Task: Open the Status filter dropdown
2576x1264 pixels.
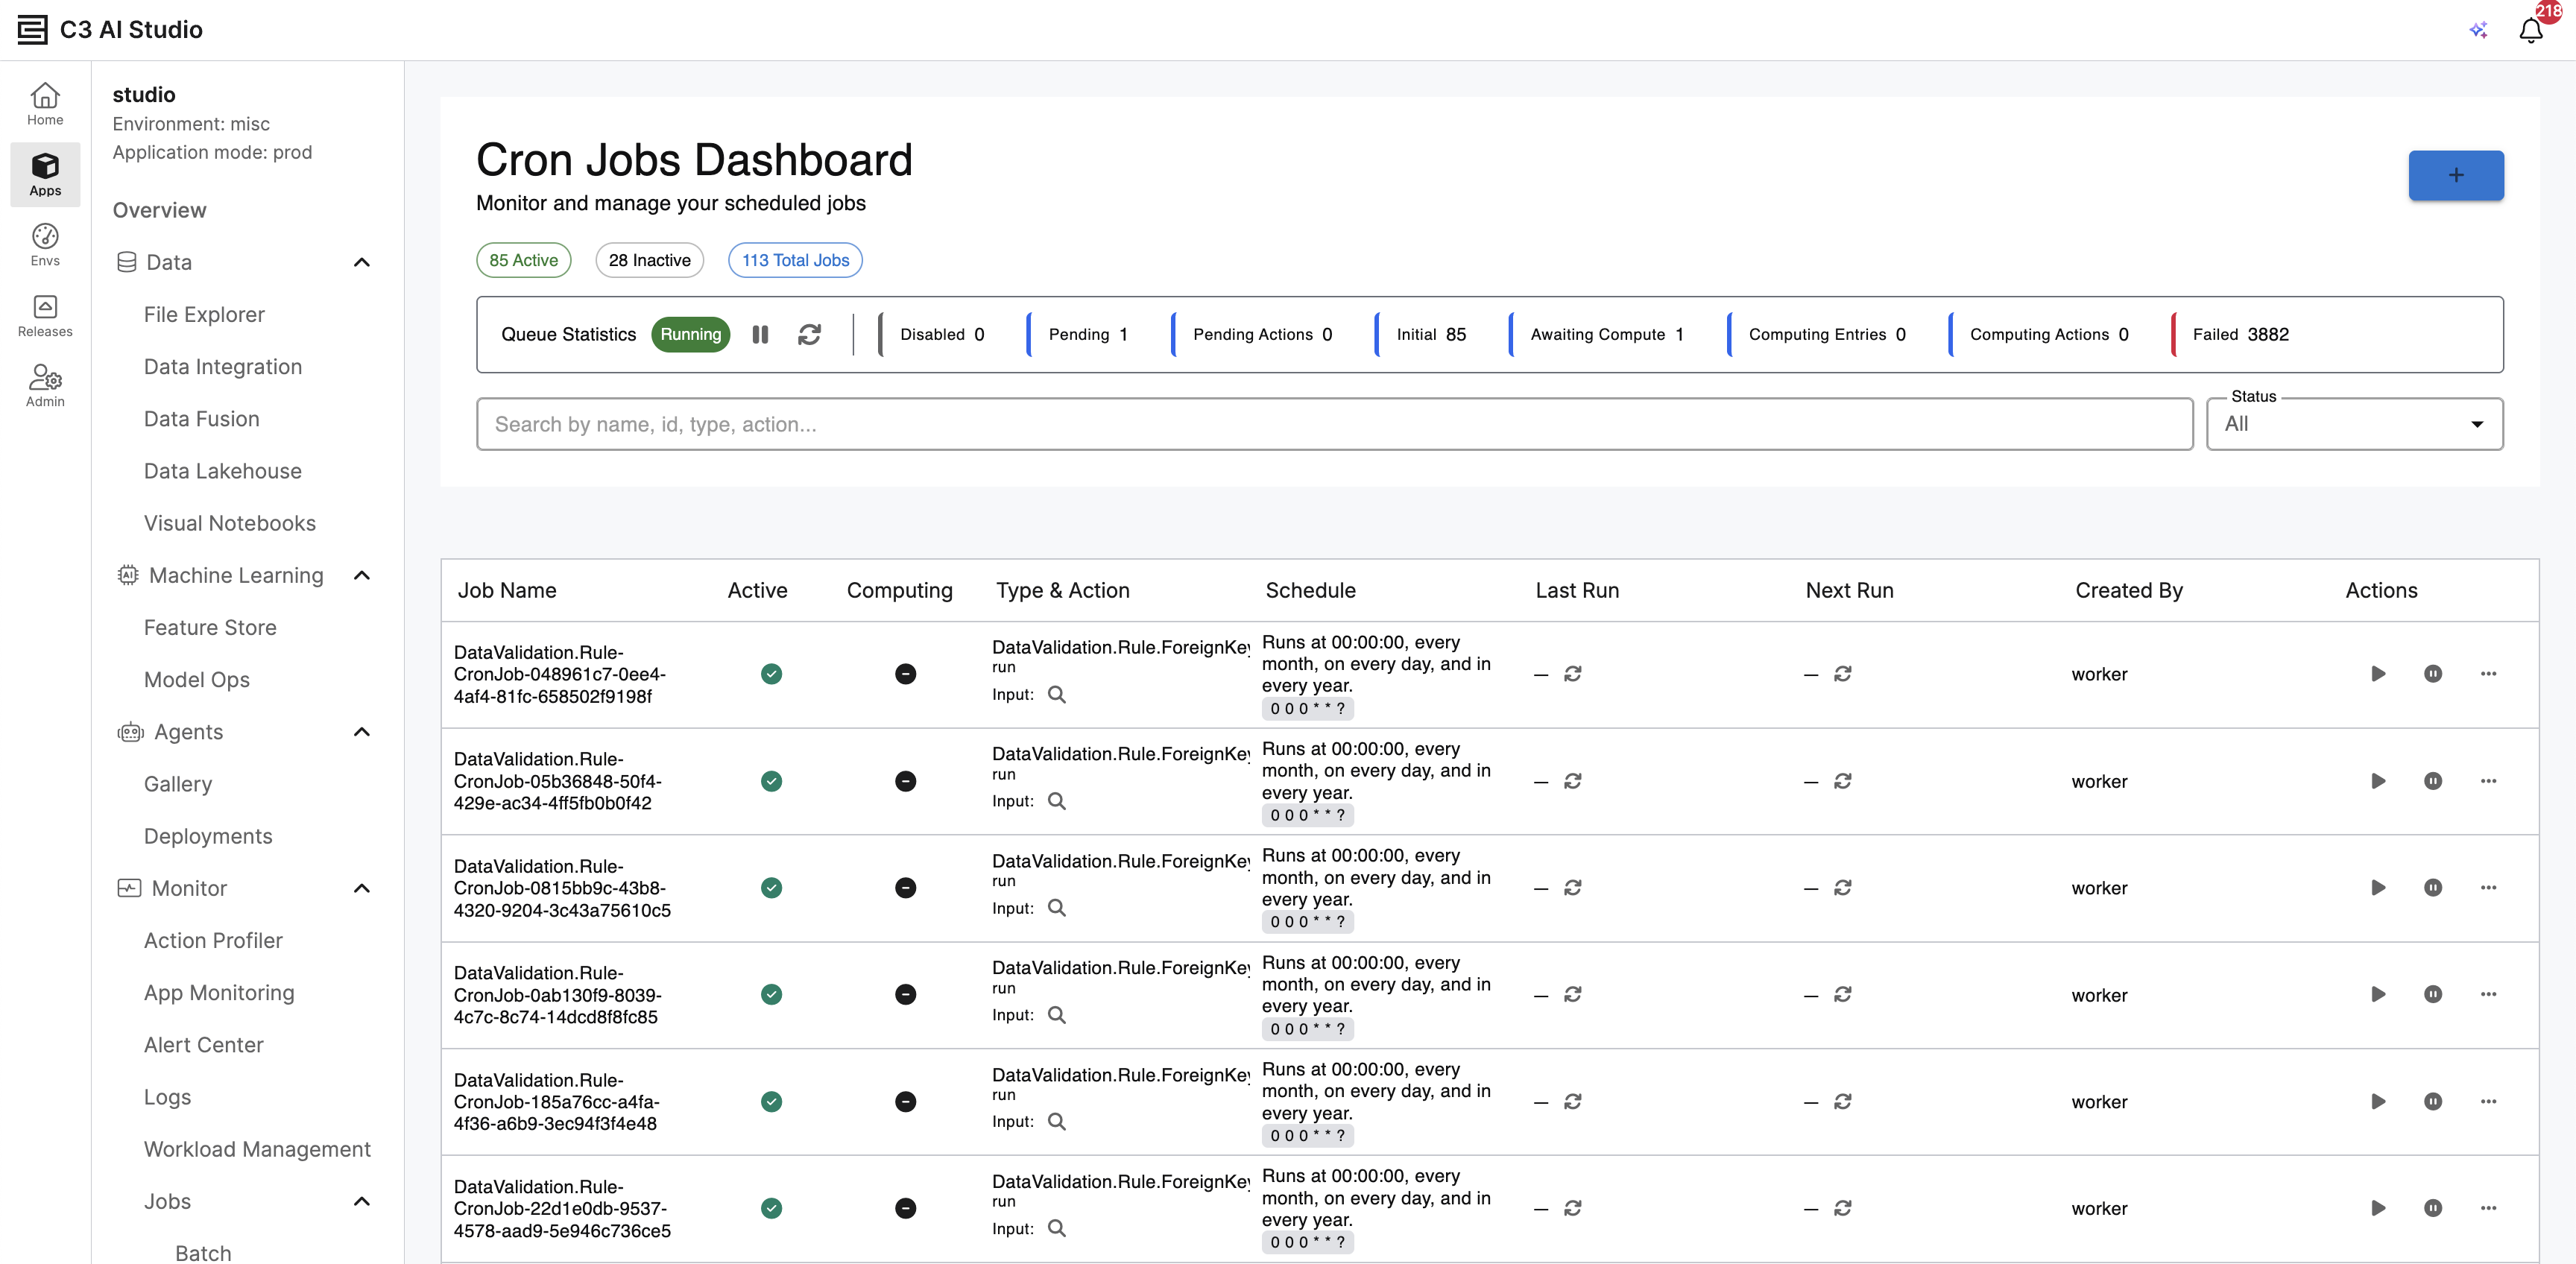Action: pos(2354,424)
